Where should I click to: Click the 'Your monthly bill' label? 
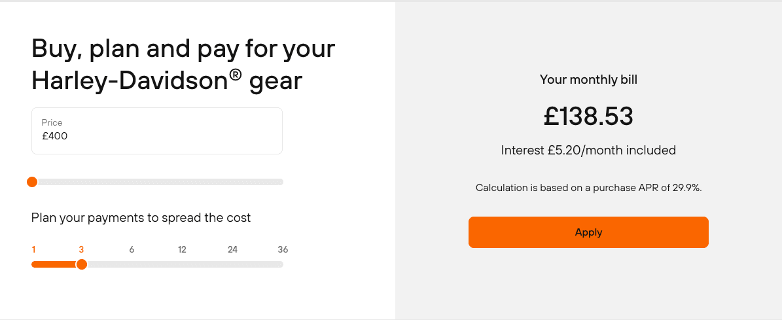[588, 80]
